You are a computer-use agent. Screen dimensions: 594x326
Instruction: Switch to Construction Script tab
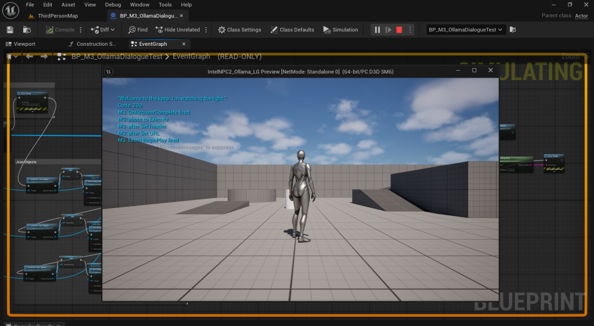92,44
